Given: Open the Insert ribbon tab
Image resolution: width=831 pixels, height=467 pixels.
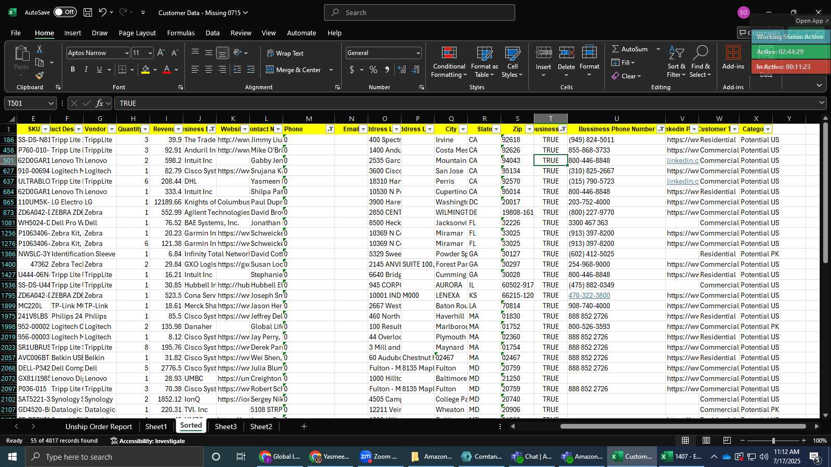Looking at the screenshot, I should point(73,33).
